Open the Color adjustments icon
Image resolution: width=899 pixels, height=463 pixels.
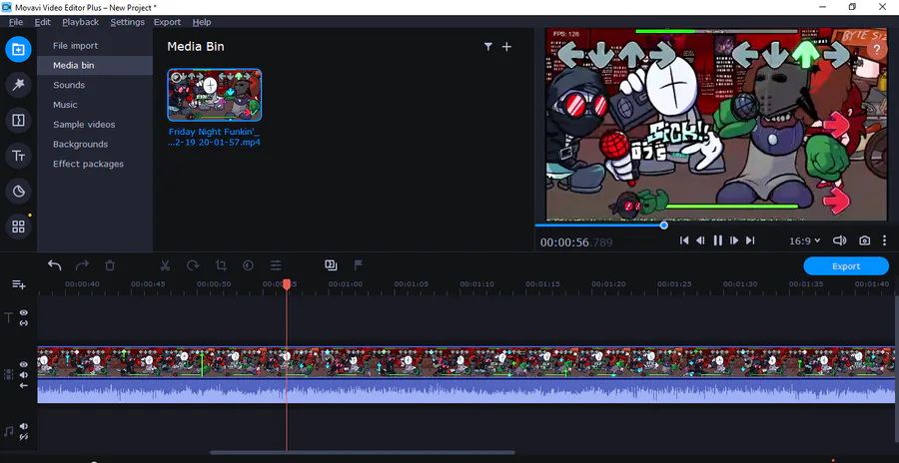[x=249, y=265]
